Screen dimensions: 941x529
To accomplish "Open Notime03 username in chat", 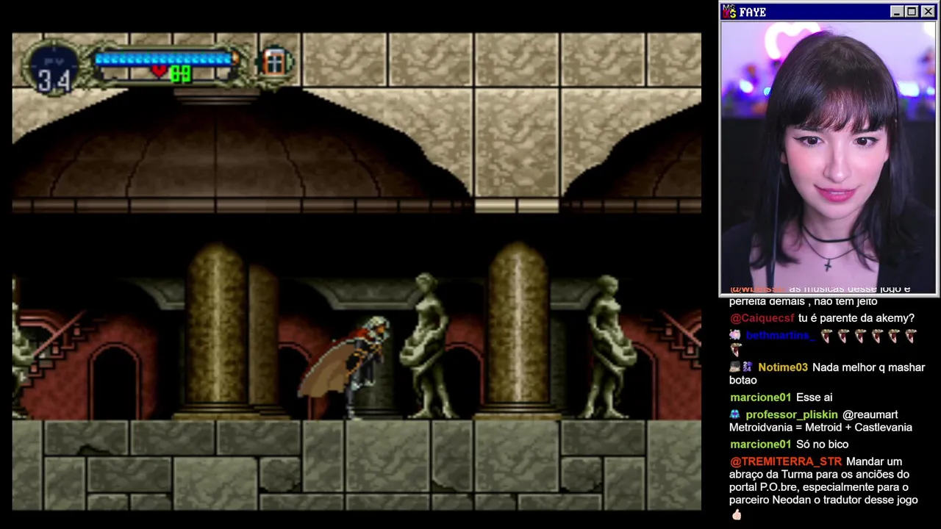I will click(x=783, y=367).
